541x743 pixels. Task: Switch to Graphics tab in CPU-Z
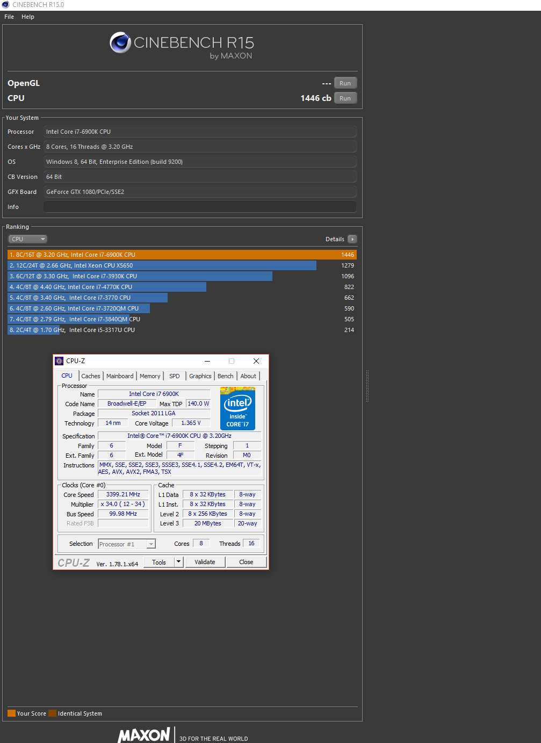pyautogui.click(x=200, y=376)
